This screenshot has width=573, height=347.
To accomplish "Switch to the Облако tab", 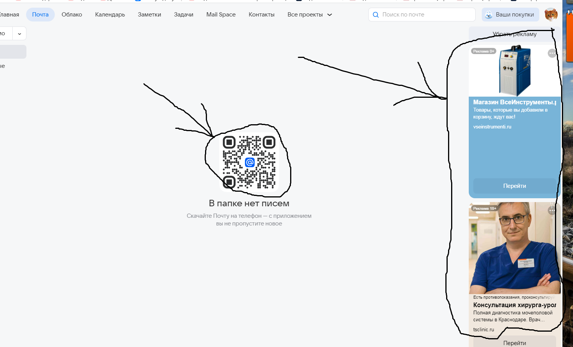I will pyautogui.click(x=71, y=14).
